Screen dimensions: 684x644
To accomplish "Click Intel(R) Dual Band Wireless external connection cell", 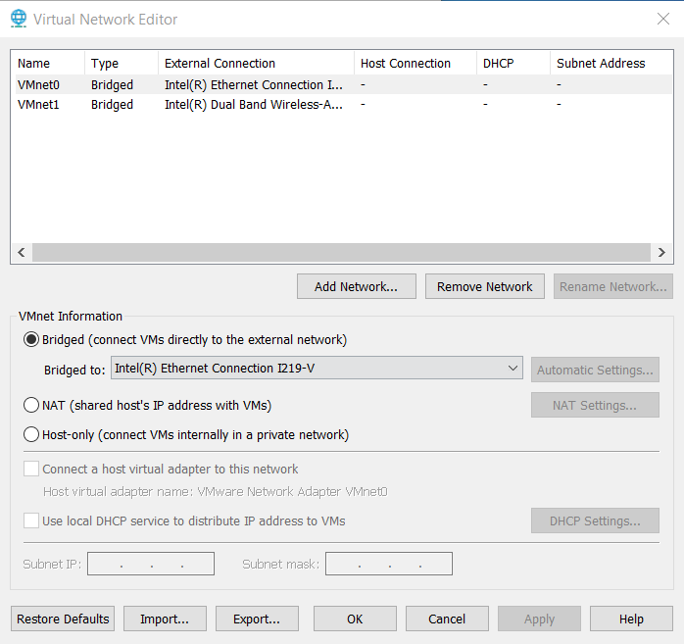I will 254,105.
